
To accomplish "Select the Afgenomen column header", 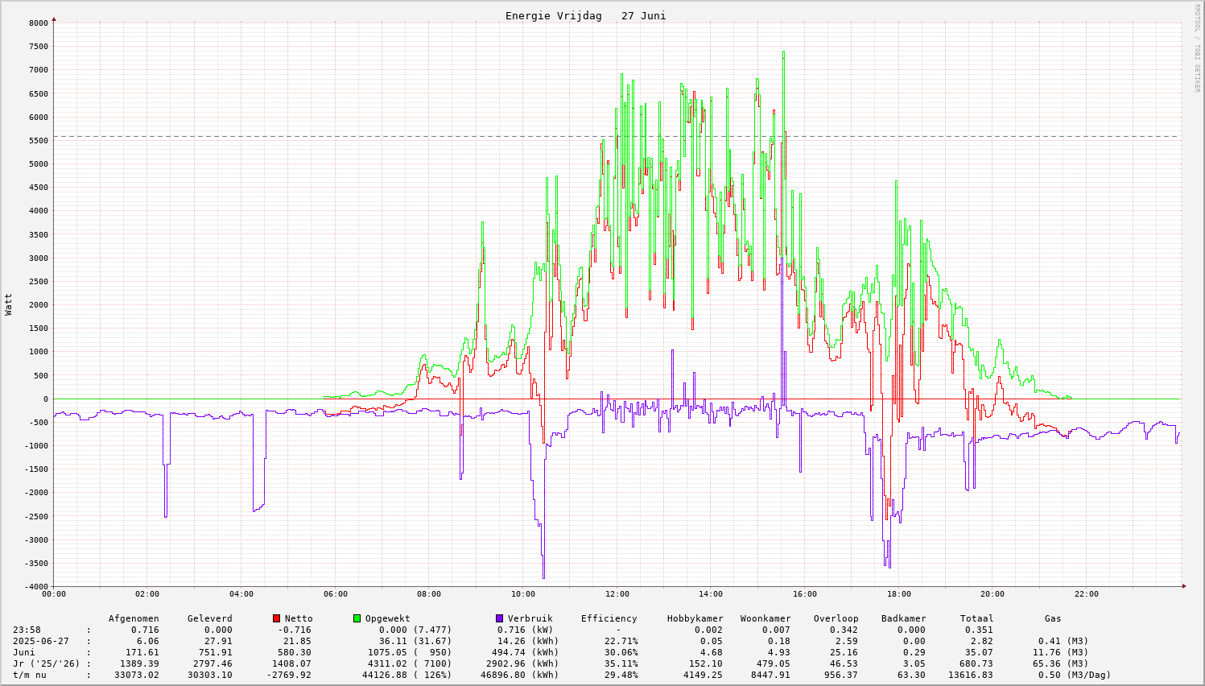I will click(134, 618).
